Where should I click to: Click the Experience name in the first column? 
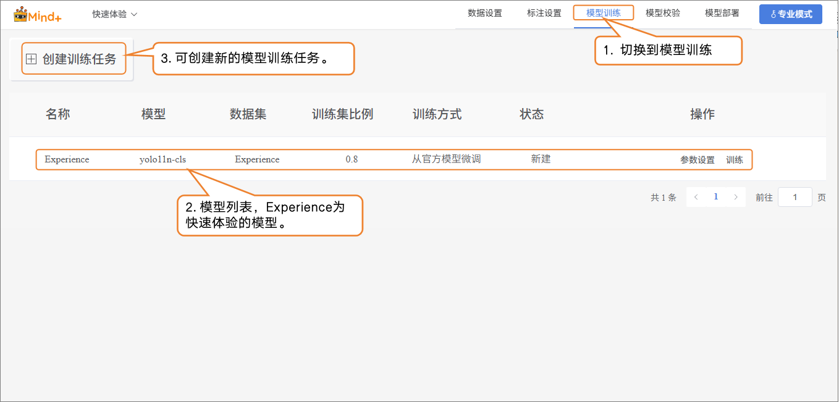click(x=67, y=159)
